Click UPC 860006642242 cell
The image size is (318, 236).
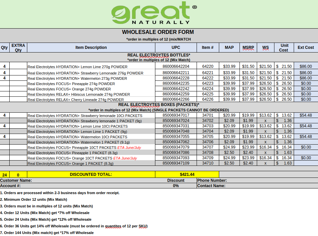[176, 89]
